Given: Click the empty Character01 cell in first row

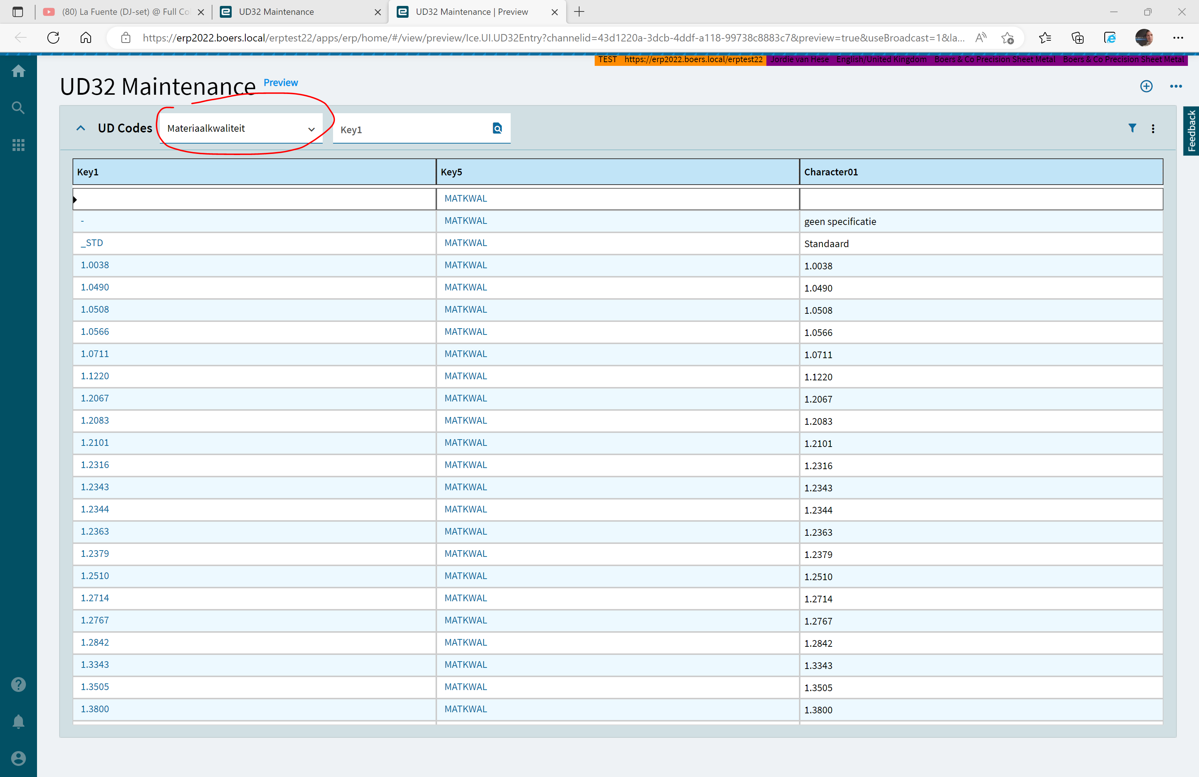Looking at the screenshot, I should pos(981,199).
